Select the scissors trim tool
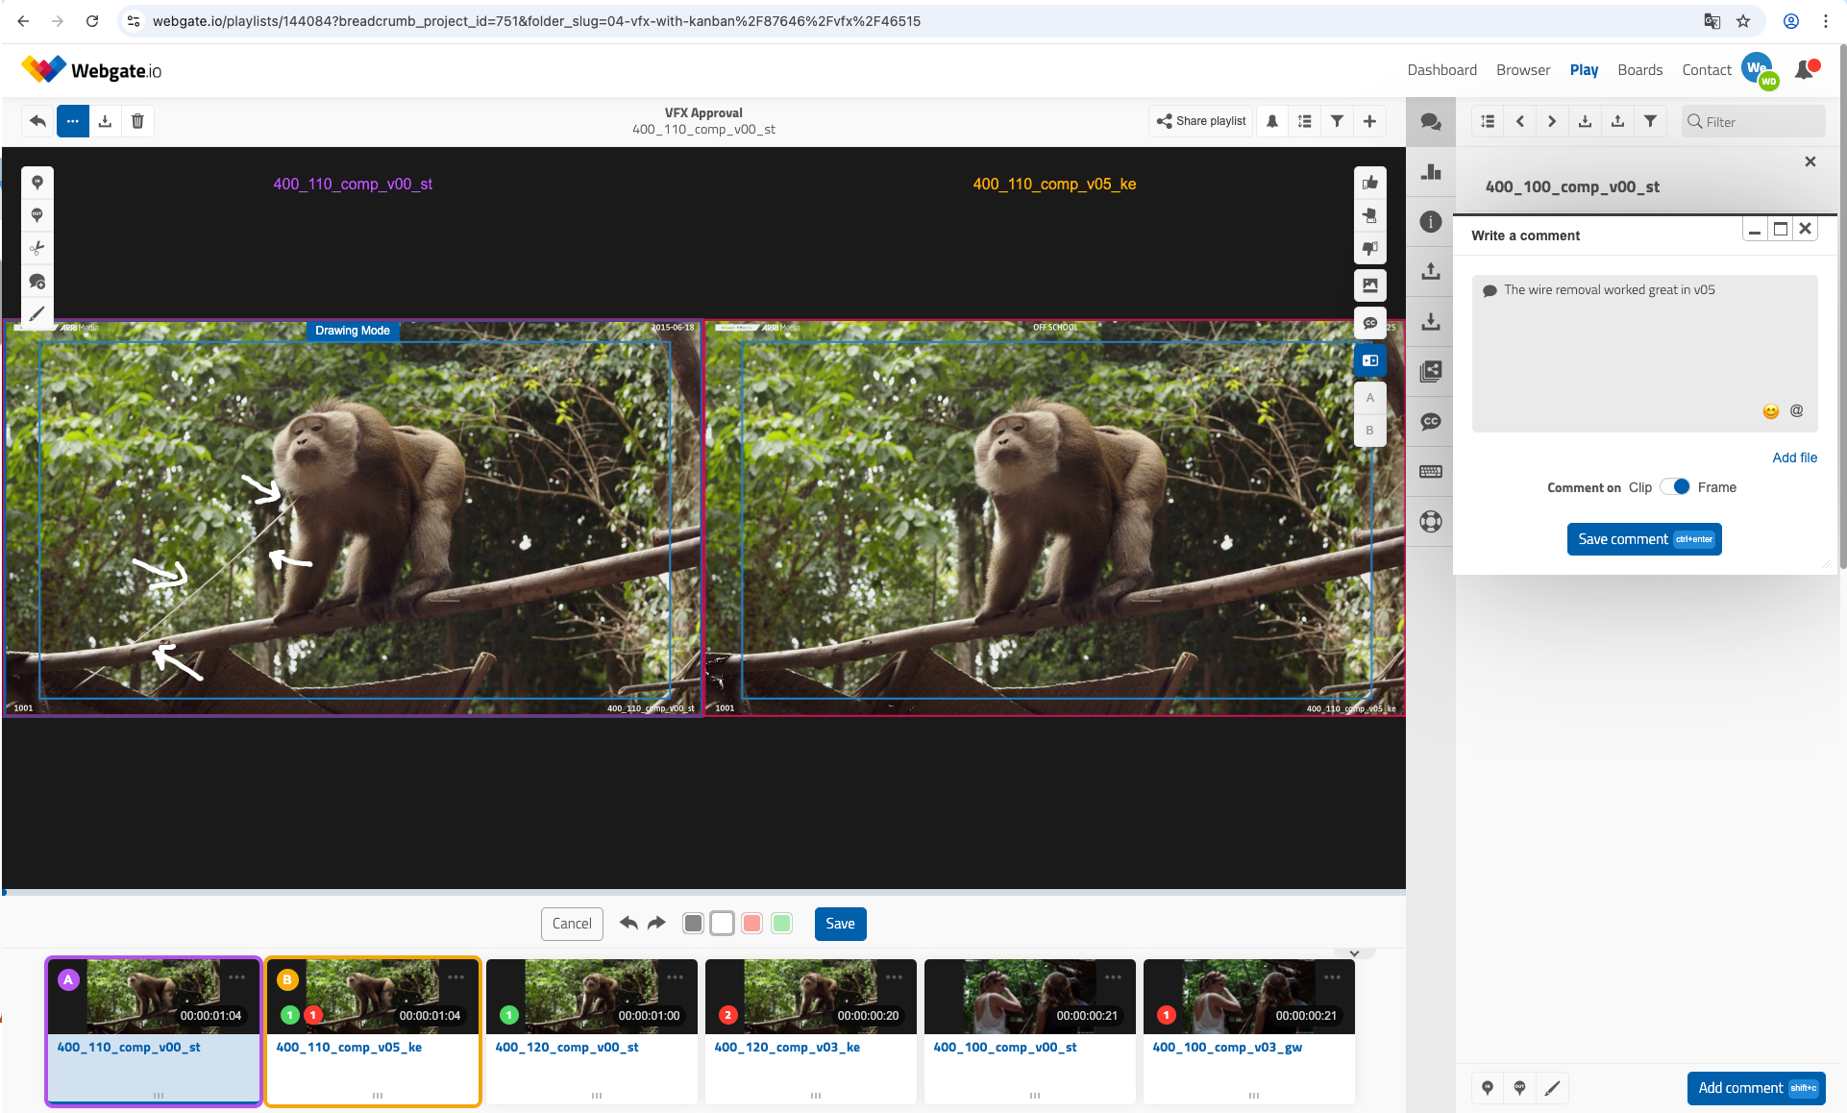This screenshot has height=1113, width=1847. (37, 248)
